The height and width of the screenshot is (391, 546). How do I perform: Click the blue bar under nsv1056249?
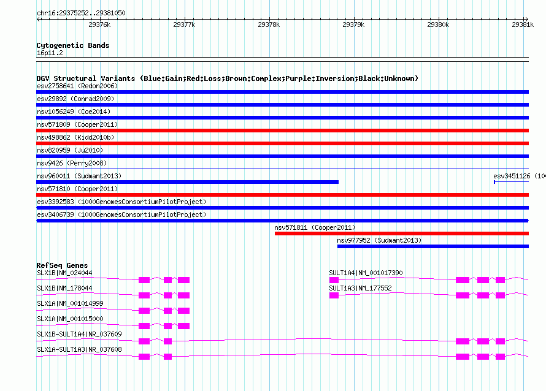pyautogui.click(x=282, y=118)
